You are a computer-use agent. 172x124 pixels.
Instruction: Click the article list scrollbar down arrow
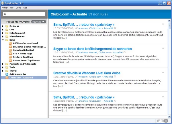pyautogui.click(x=169, y=116)
